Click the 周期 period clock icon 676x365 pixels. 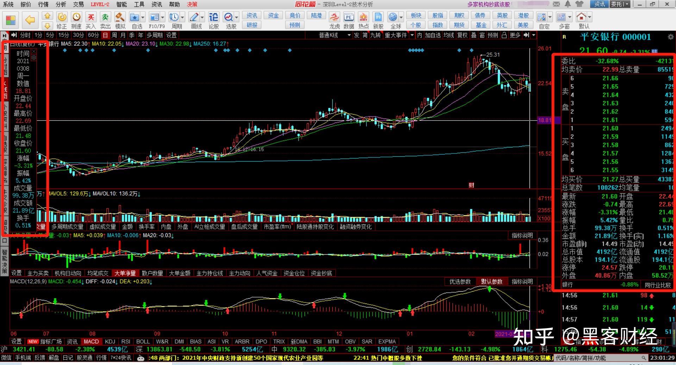point(175,21)
